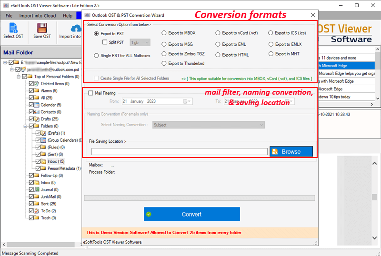Click scroll down arrow of mail list
This screenshot has width=381, height=256.
tap(377, 98)
